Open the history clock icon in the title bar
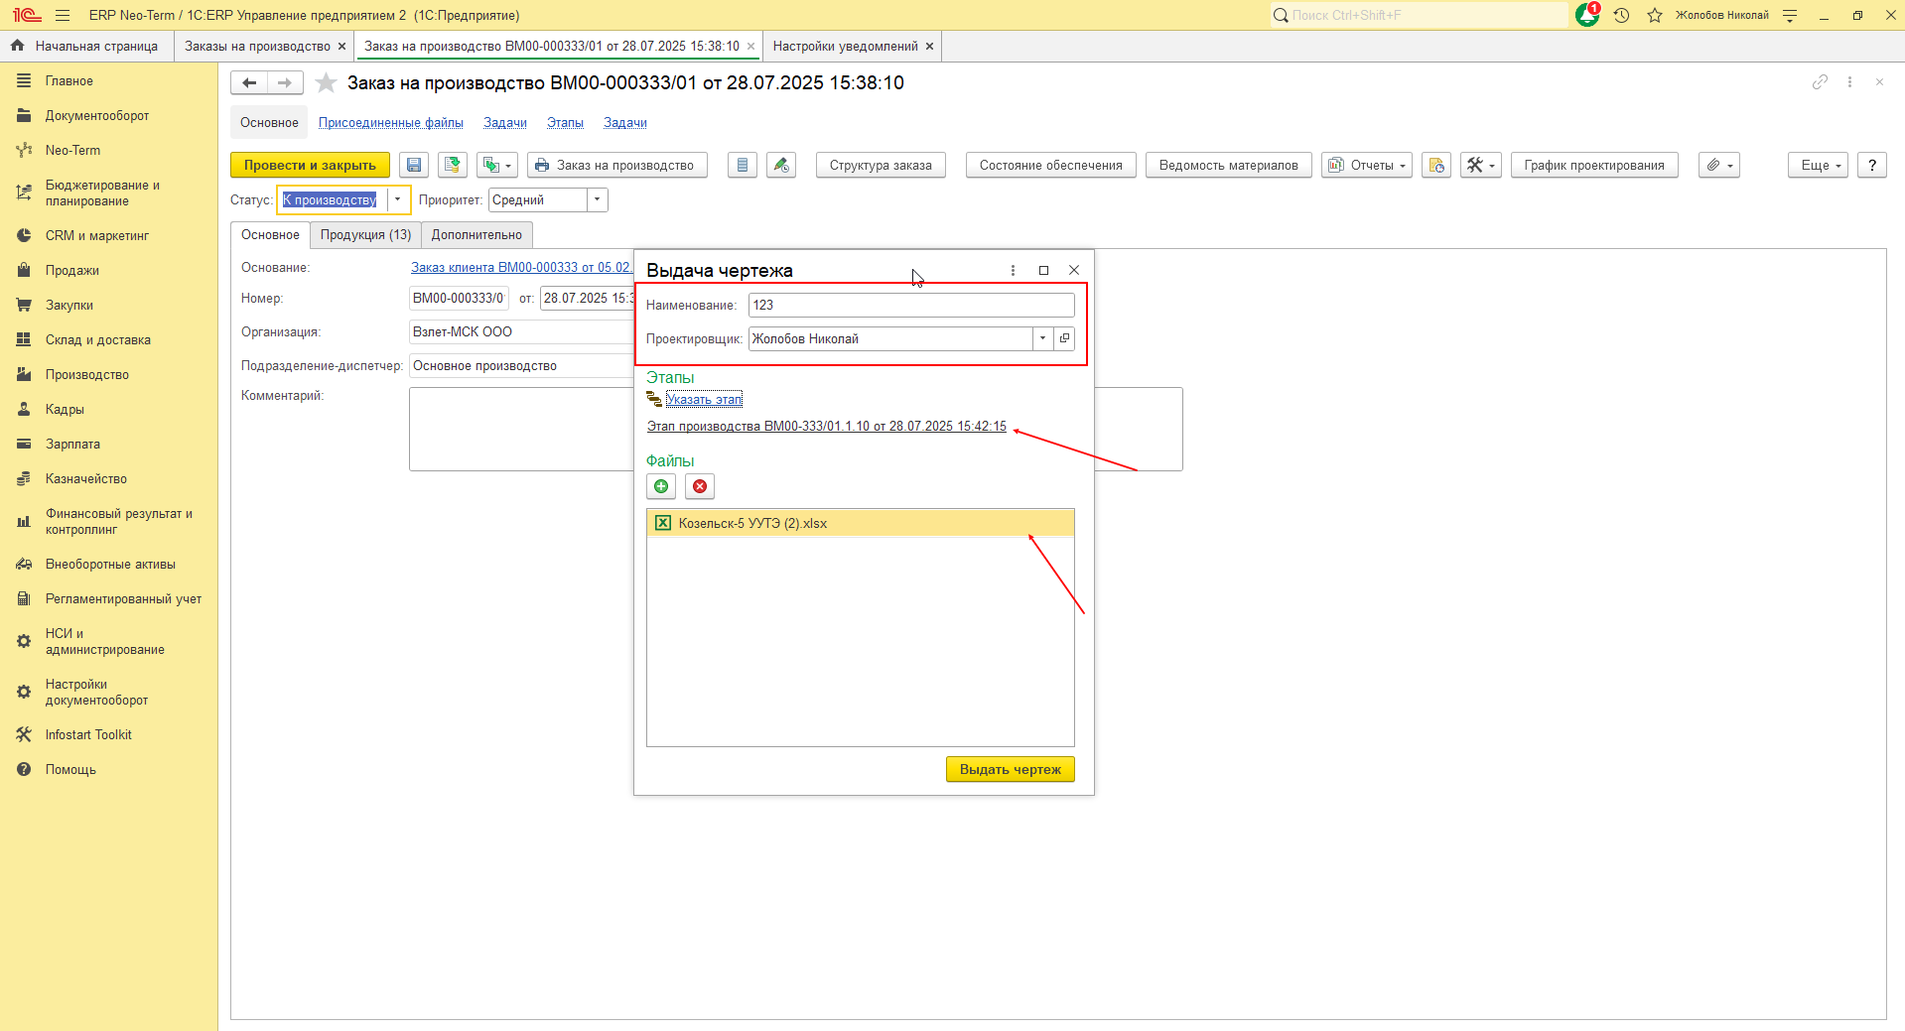The width and height of the screenshot is (1905, 1031). pyautogui.click(x=1622, y=16)
